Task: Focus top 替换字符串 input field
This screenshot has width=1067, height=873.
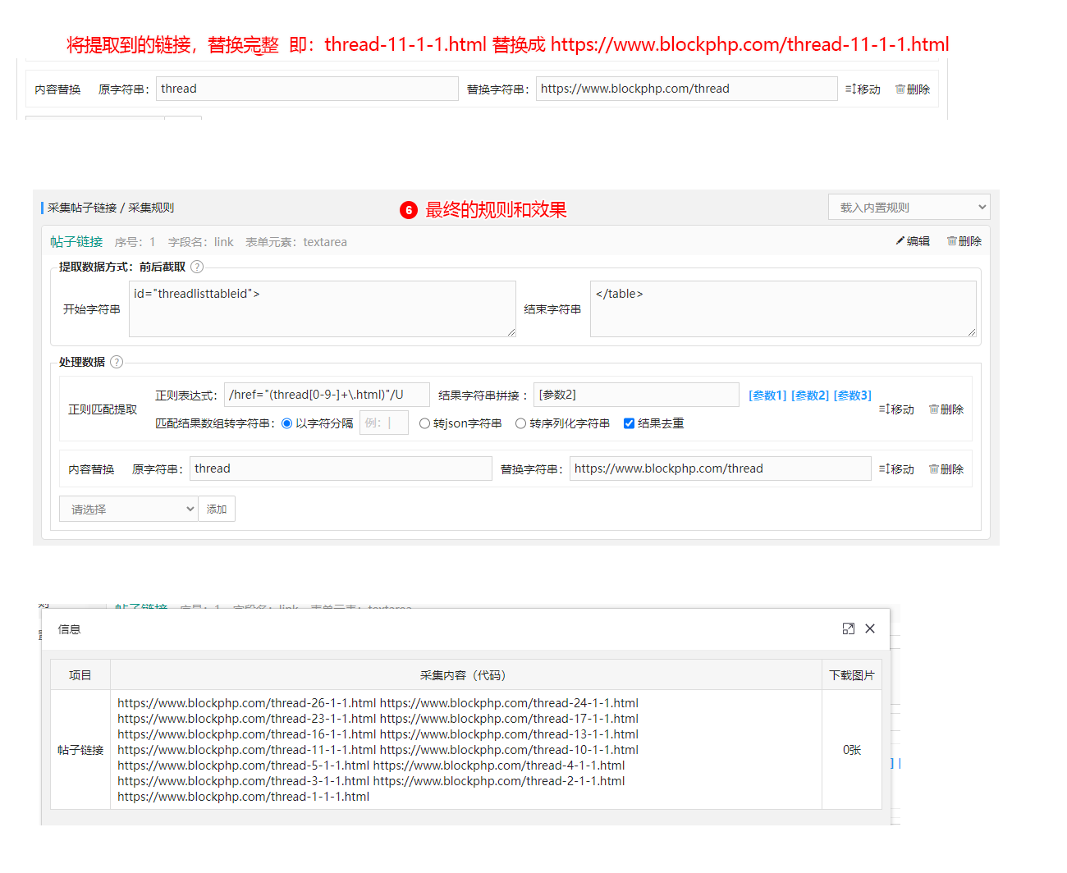Action: coord(687,89)
